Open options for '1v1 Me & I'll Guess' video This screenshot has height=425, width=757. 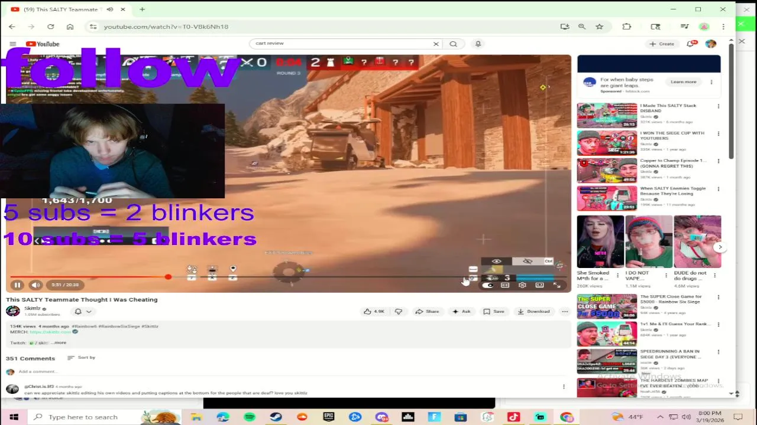point(719,325)
